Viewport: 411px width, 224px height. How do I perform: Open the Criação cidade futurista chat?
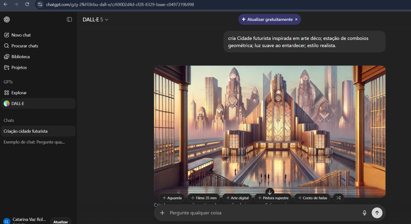click(25, 131)
